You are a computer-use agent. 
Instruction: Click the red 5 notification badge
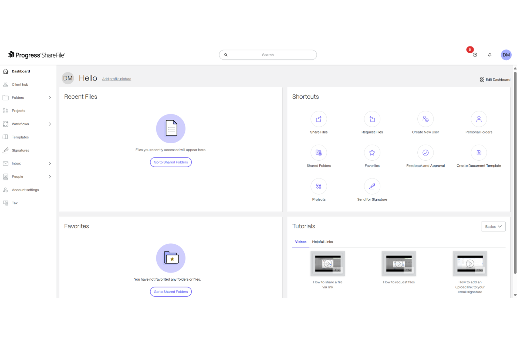[470, 50]
